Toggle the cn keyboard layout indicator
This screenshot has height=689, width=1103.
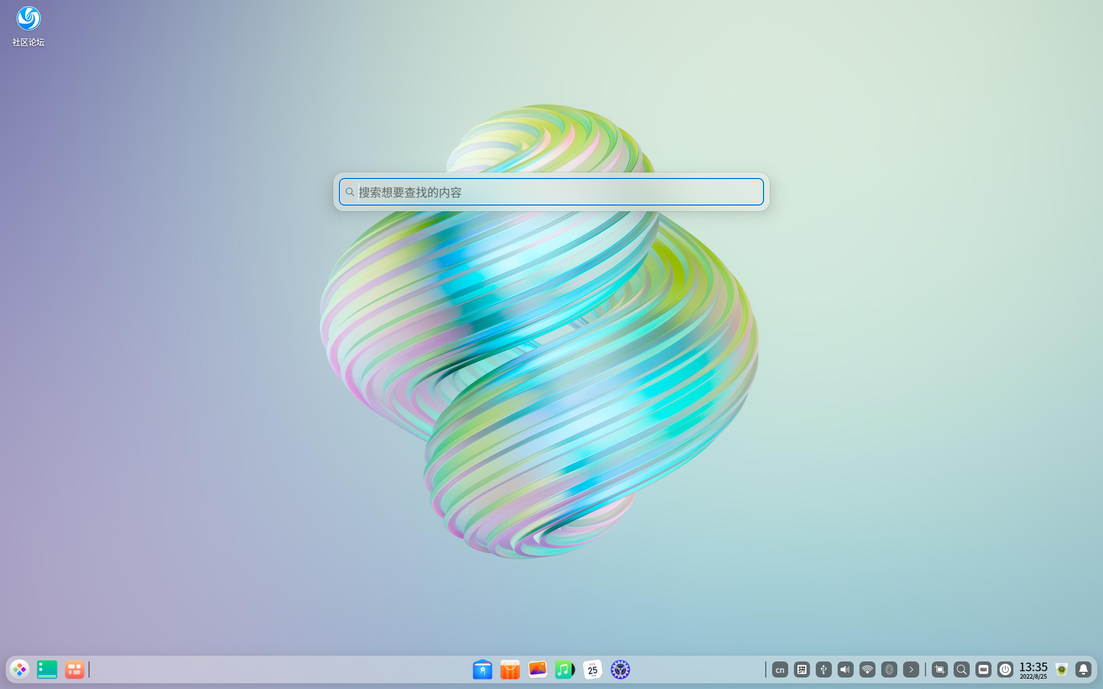click(780, 669)
